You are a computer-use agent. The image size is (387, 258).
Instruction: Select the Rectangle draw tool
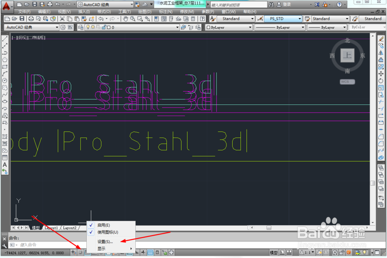tap(5, 67)
